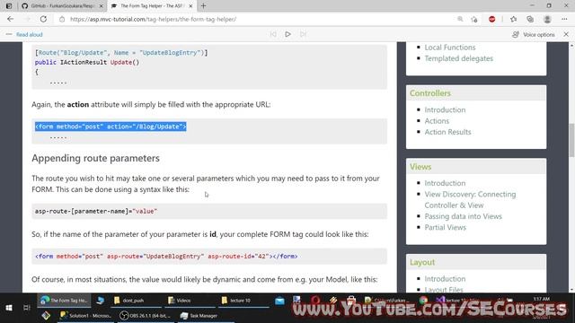Open the Action Results link
The image size is (575, 323).
point(447,132)
